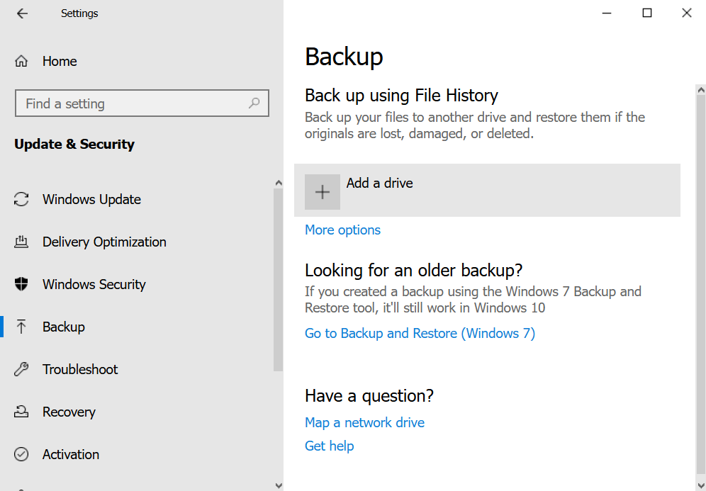Maximize the Settings window

click(646, 13)
